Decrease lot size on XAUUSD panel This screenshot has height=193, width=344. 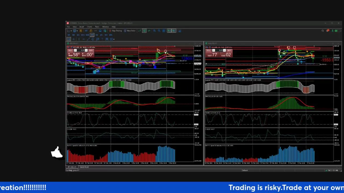pos(213,50)
